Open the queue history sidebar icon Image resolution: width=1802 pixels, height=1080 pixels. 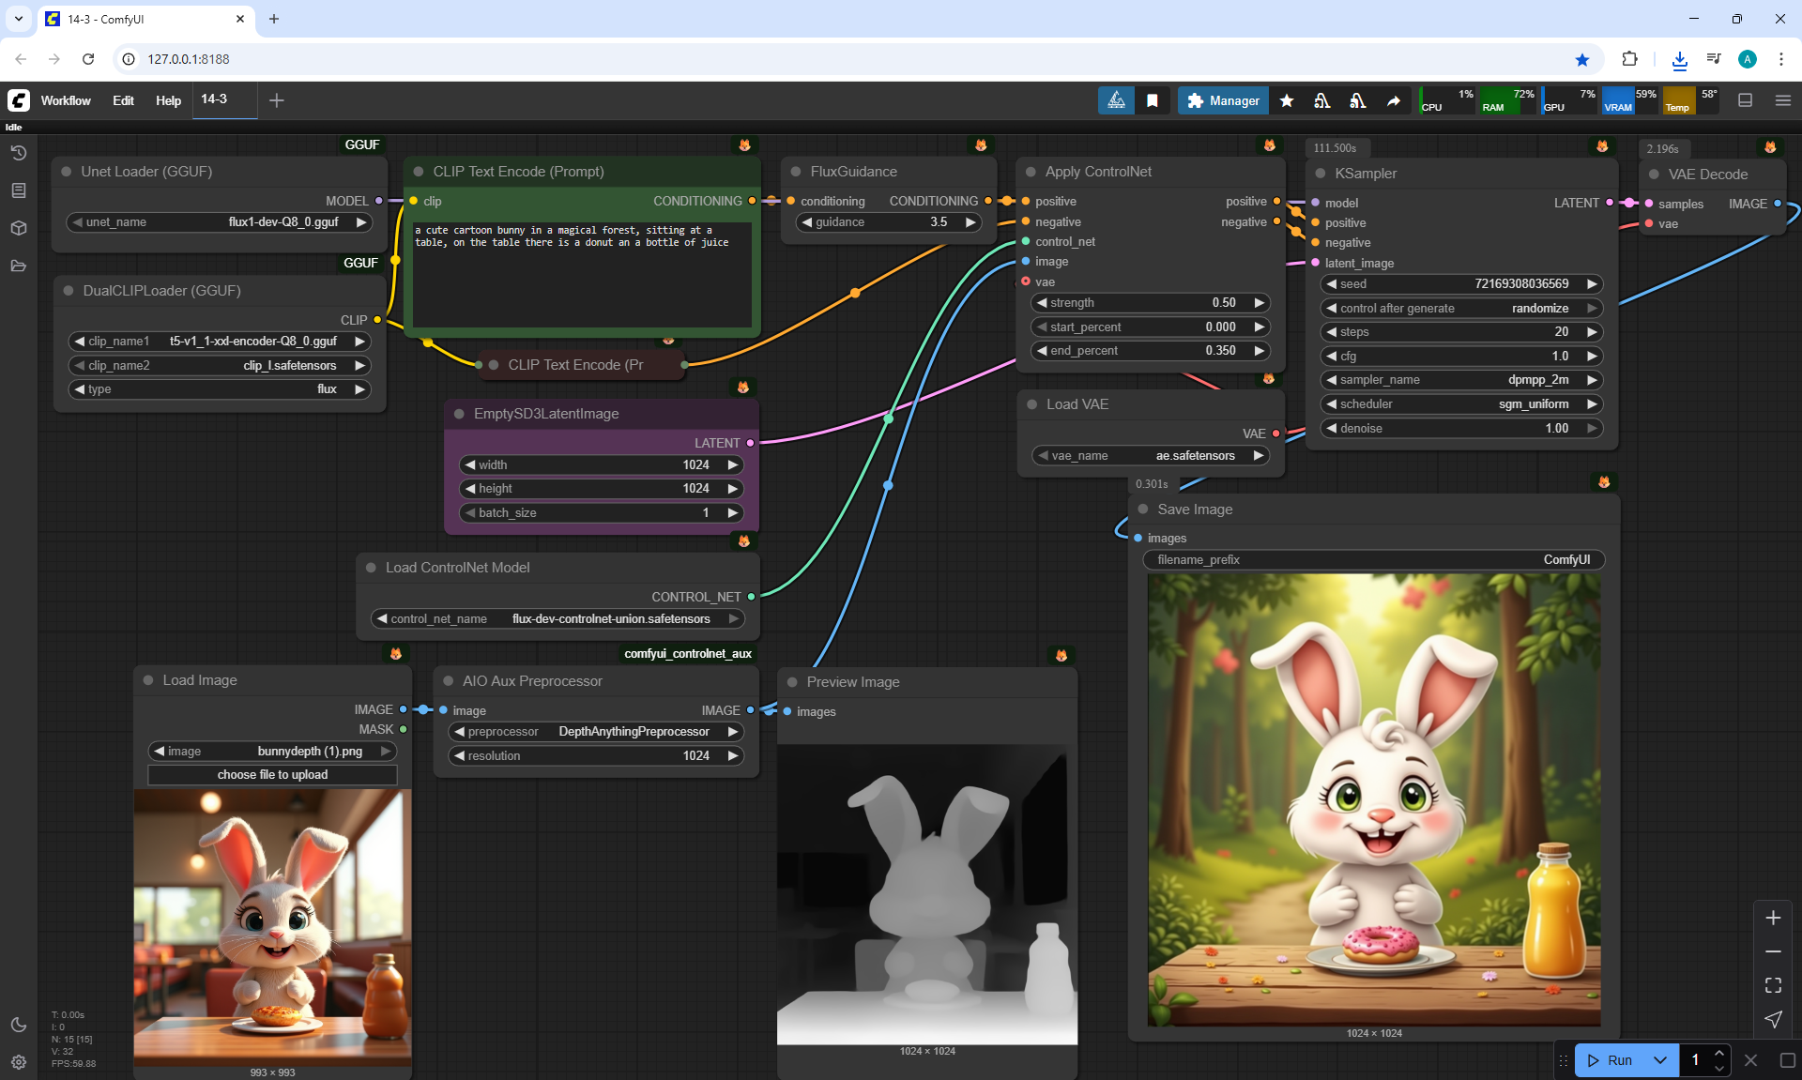(x=19, y=153)
